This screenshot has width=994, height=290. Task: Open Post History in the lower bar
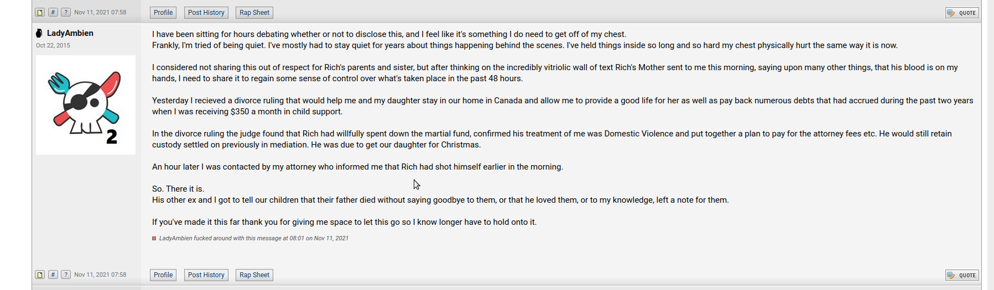point(206,275)
